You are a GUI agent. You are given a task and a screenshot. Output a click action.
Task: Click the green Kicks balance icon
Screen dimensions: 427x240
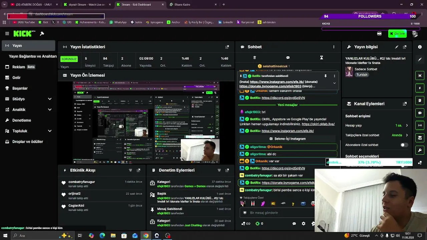pyautogui.click(x=258, y=224)
